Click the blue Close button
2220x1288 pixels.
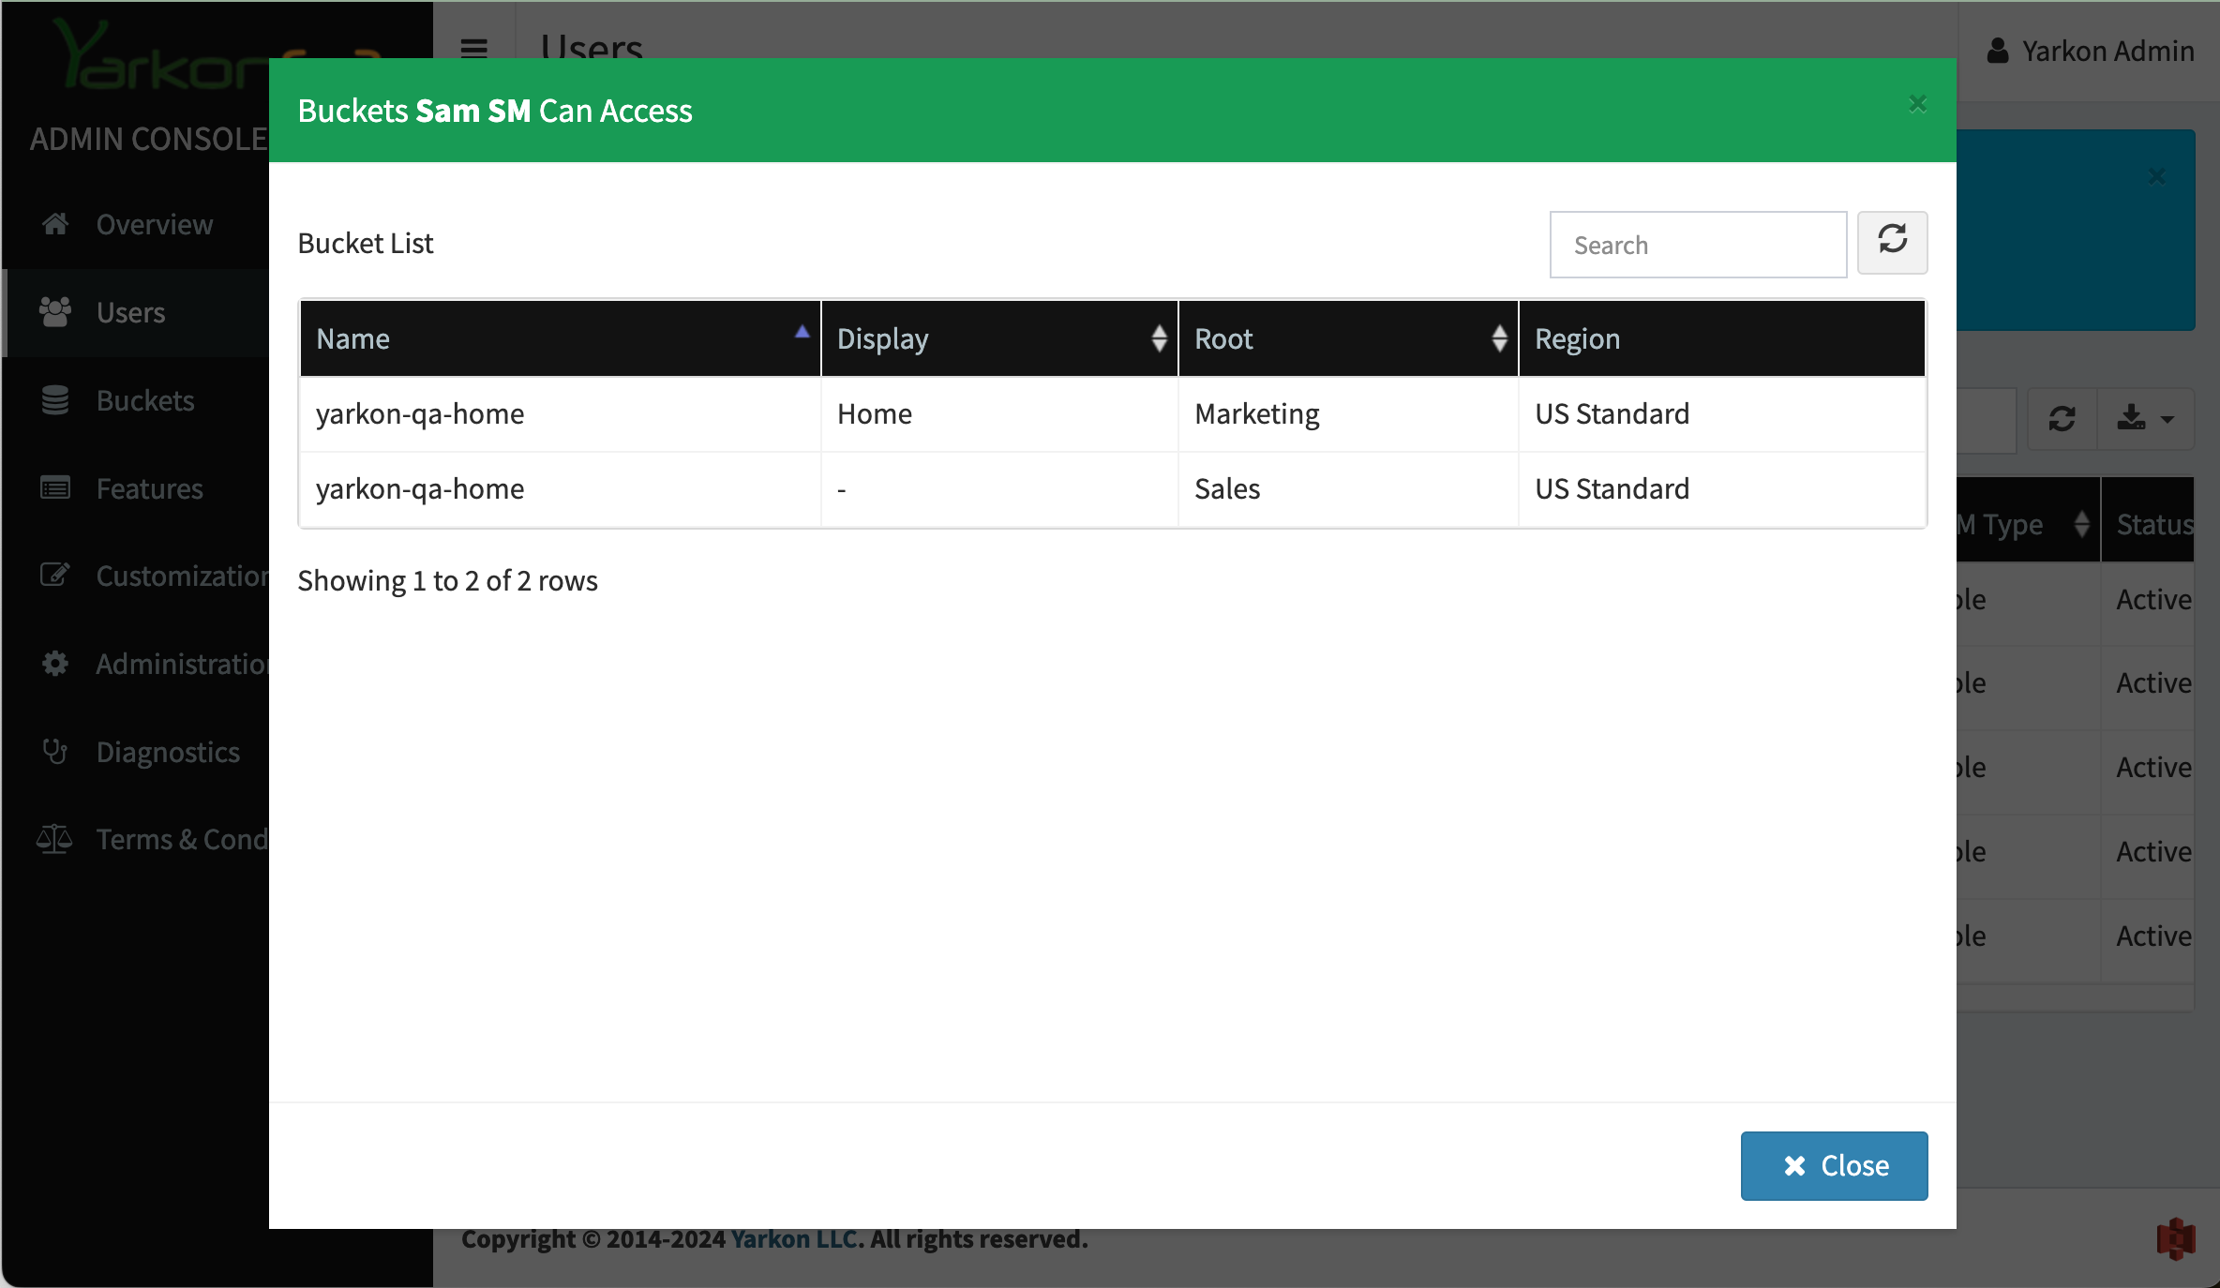pos(1834,1165)
